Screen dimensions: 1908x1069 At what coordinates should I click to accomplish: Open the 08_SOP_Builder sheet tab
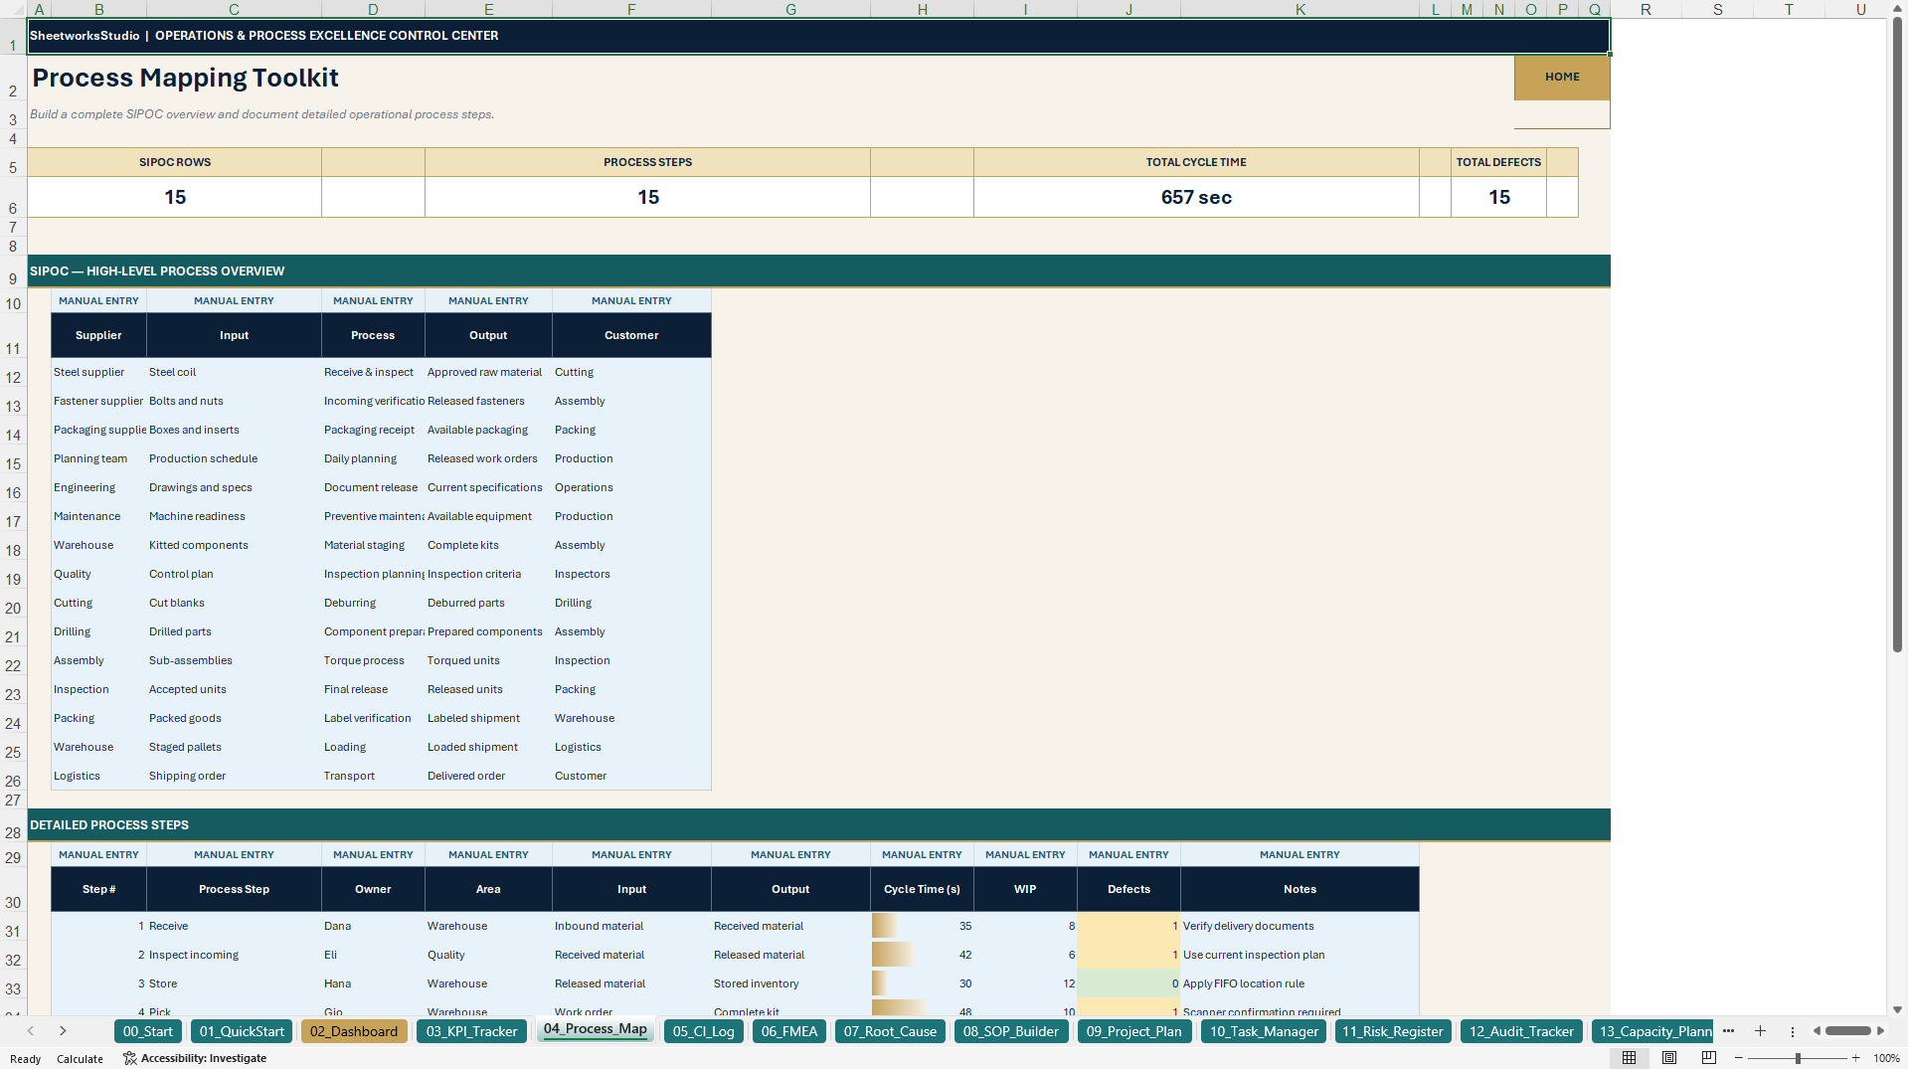[x=1010, y=1031]
